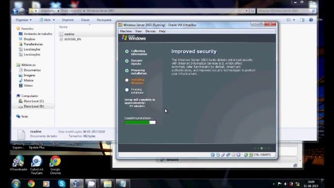The height and width of the screenshot is (188, 334).
Task: Open the Devices menu in VirtualBox
Action: coord(150,31)
